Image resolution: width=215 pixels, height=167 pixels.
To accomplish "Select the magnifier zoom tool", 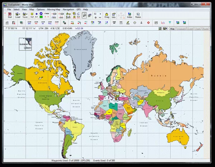I will 84,15.
